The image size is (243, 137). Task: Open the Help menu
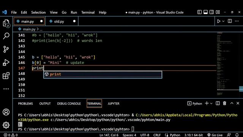103,13
